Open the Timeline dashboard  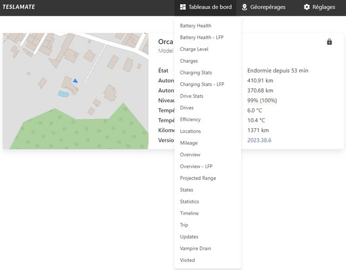(189, 213)
